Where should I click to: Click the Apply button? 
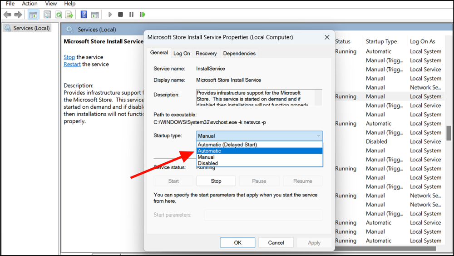[314, 243]
